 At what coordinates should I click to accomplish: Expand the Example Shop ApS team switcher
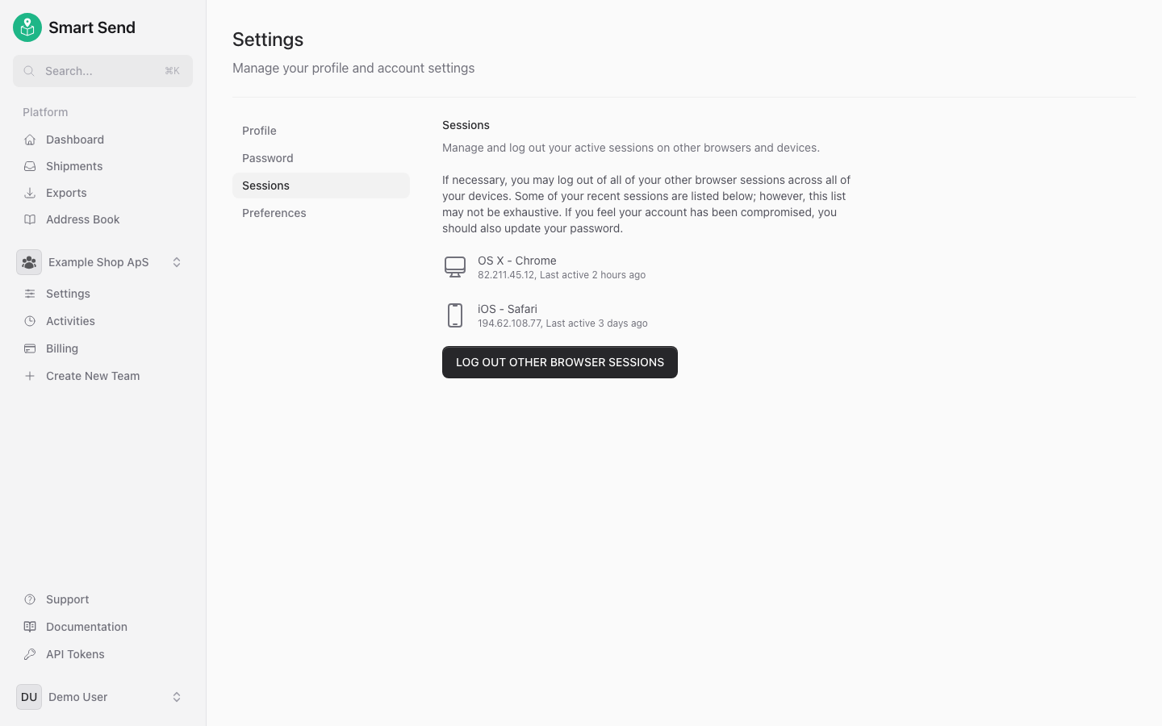177,262
